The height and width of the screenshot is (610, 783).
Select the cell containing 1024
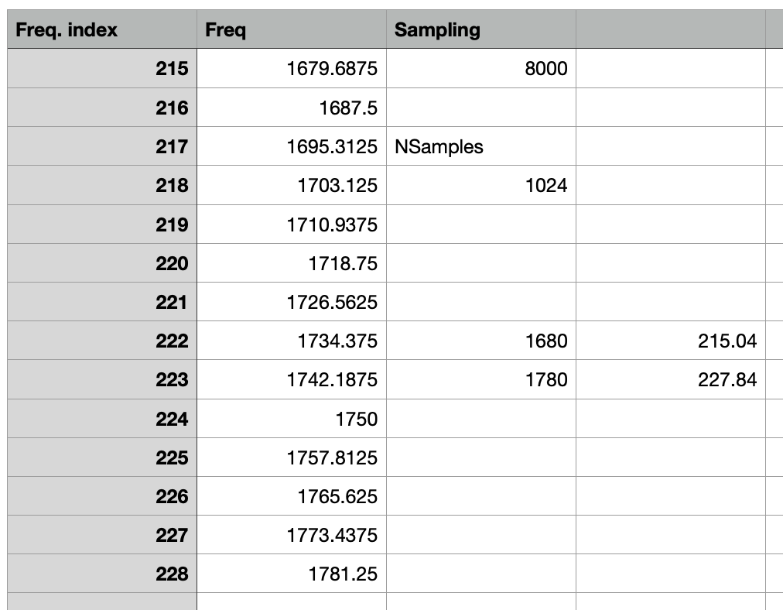click(480, 185)
